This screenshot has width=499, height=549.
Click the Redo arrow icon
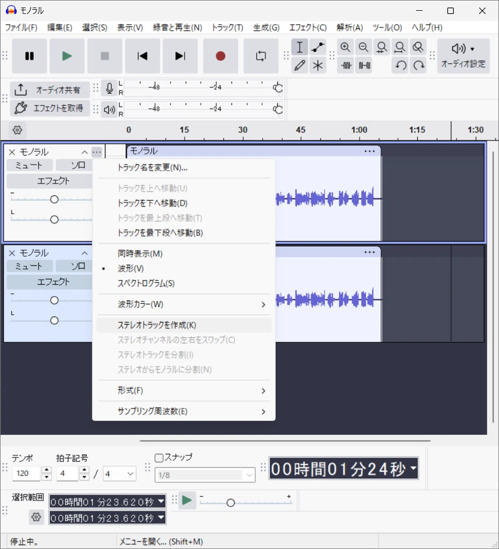418,66
